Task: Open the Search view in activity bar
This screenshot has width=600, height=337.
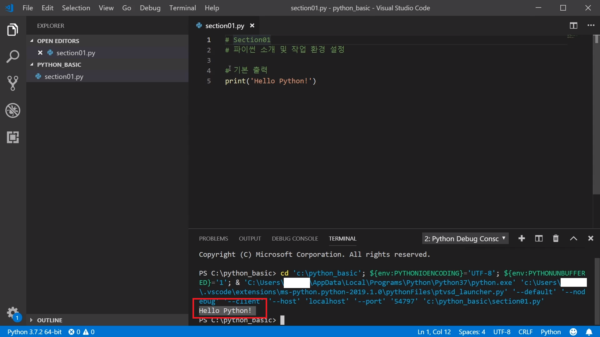Action: pyautogui.click(x=13, y=56)
